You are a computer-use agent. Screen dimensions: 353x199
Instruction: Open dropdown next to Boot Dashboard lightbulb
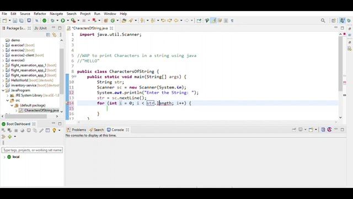(x=60, y=130)
